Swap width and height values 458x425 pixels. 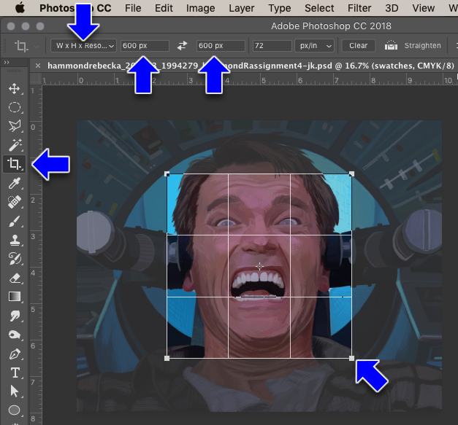click(x=183, y=46)
